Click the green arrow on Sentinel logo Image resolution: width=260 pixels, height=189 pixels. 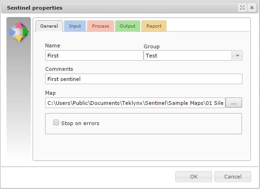click(x=26, y=32)
